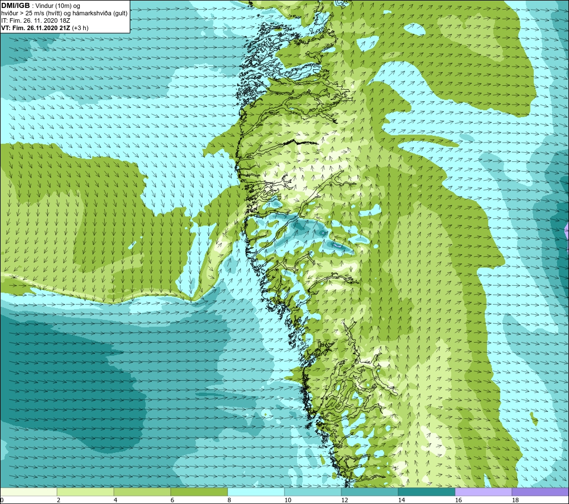Click the 'IT: Fim. 26. 11. 2020 18Z' line
This screenshot has width=569, height=504.
[35, 20]
